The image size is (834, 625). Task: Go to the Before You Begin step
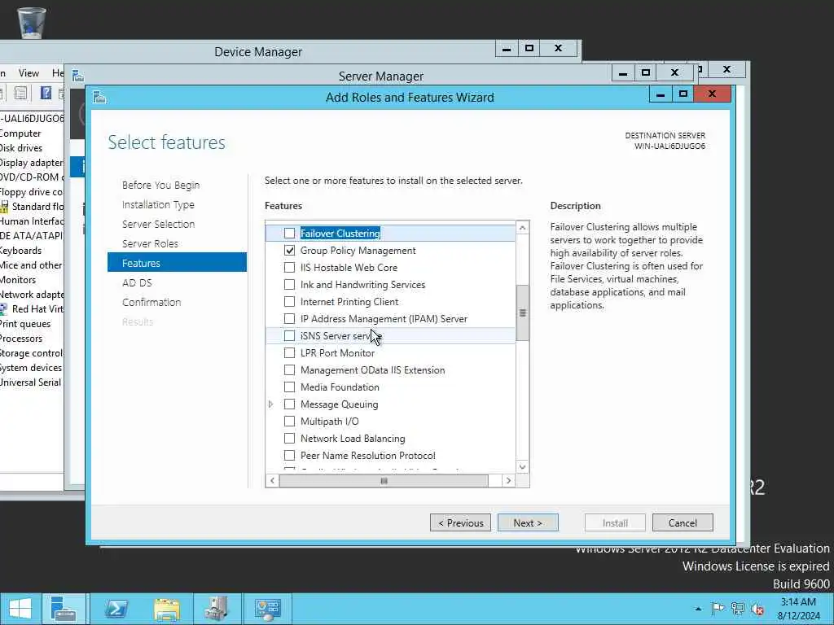pos(160,185)
